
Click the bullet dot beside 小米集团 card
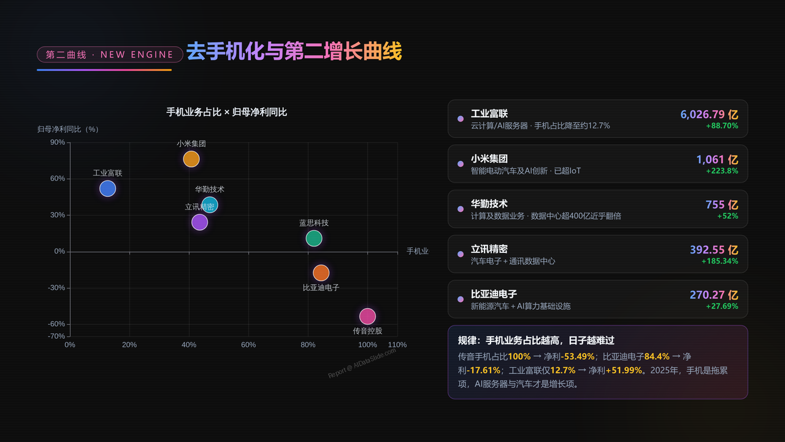pos(461,164)
